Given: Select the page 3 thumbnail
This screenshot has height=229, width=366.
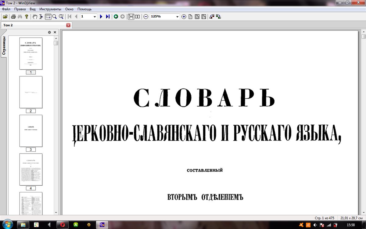Looking at the screenshot, I should tap(30, 131).
